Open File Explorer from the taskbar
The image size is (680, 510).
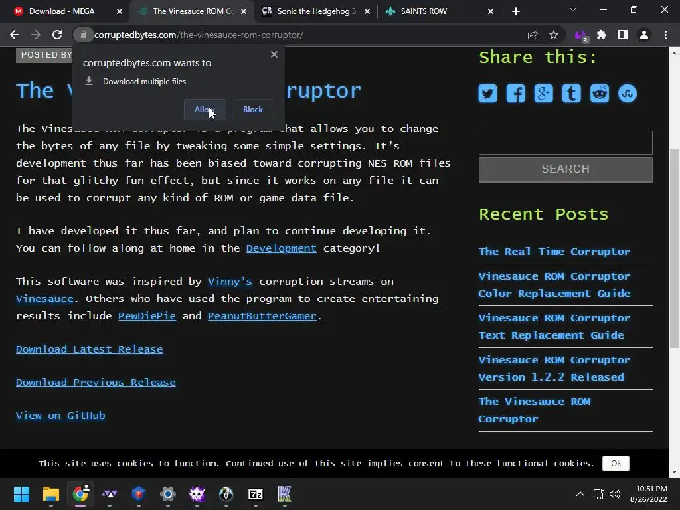point(50,494)
